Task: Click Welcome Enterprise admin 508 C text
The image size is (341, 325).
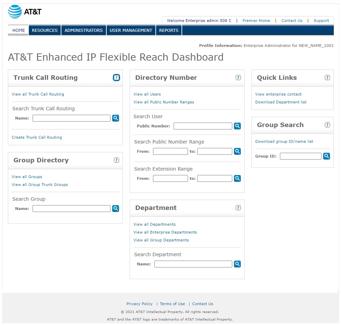Action: (199, 21)
